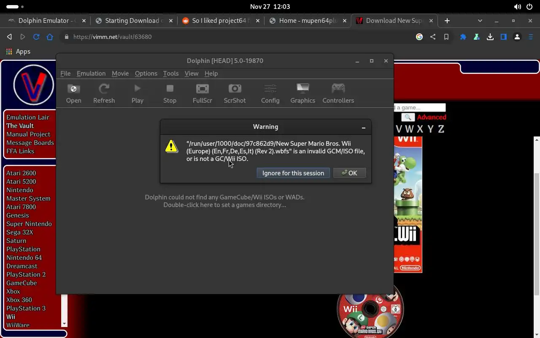
Task: Open the Options menu
Action: pos(146,74)
